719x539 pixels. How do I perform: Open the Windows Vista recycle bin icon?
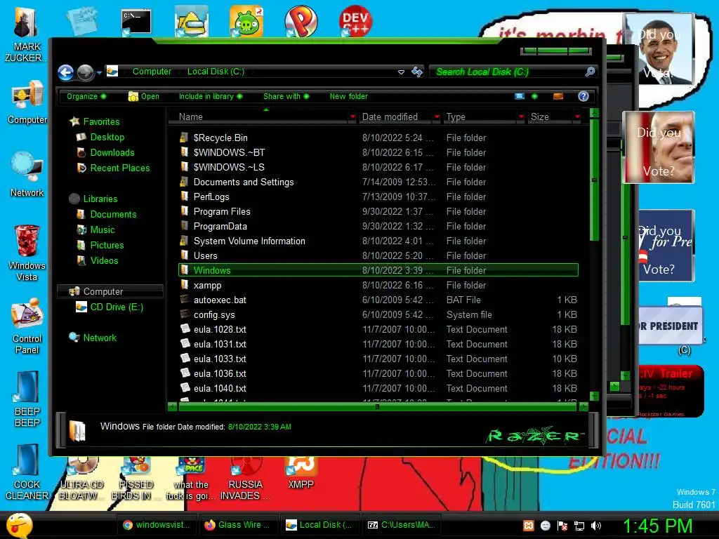coord(27,253)
